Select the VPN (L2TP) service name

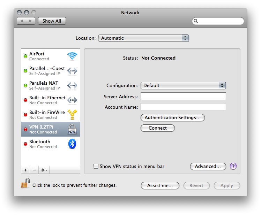41,127
